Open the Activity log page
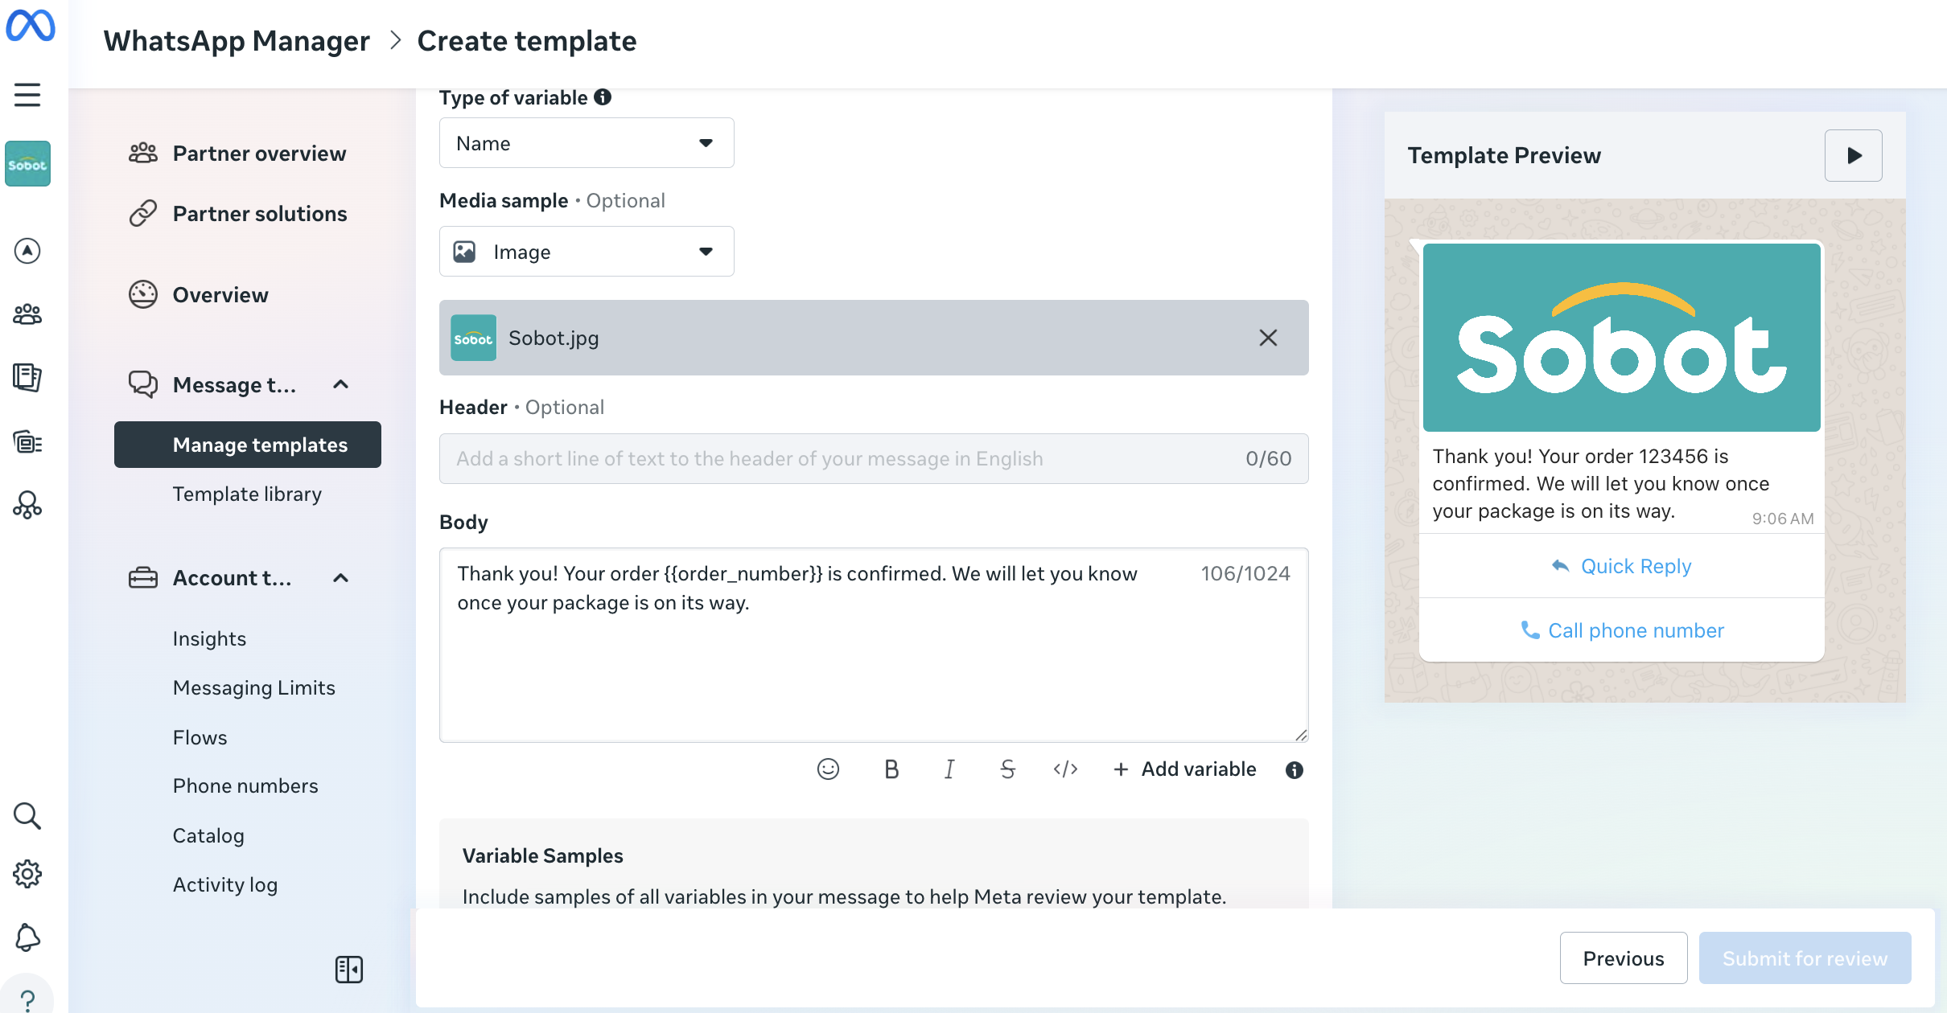1947x1013 pixels. 225,884
